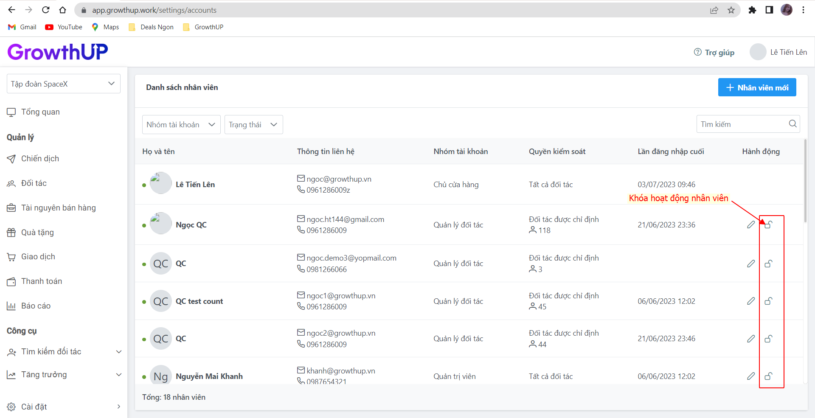The height and width of the screenshot is (418, 815).
Task: Edit QC test count employee
Action: (x=751, y=301)
